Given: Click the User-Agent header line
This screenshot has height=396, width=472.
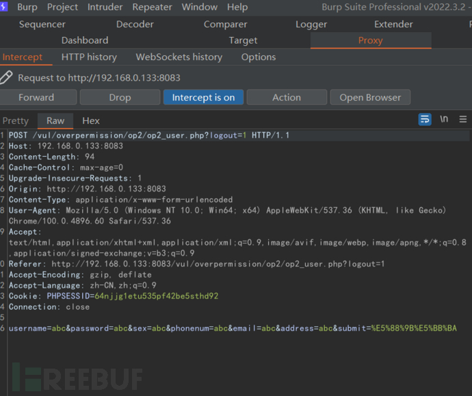Looking at the screenshot, I should coord(227,215).
